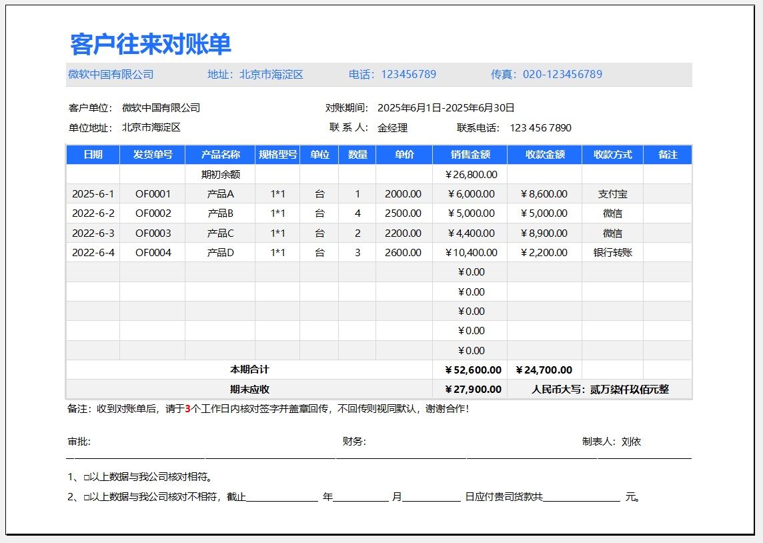This screenshot has height=543, width=763.
Task: Click the 支付宝 payment method cell
Action: click(x=613, y=193)
